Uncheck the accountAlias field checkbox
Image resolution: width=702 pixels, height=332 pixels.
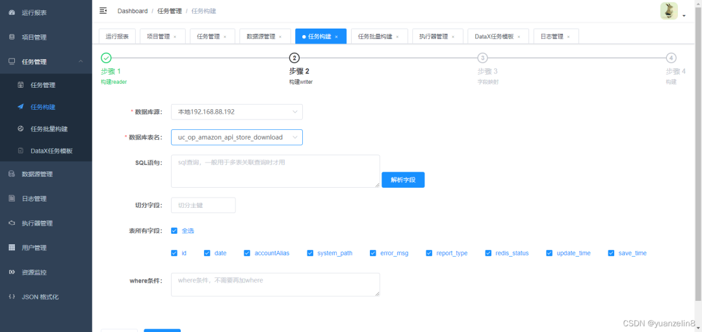pos(248,253)
